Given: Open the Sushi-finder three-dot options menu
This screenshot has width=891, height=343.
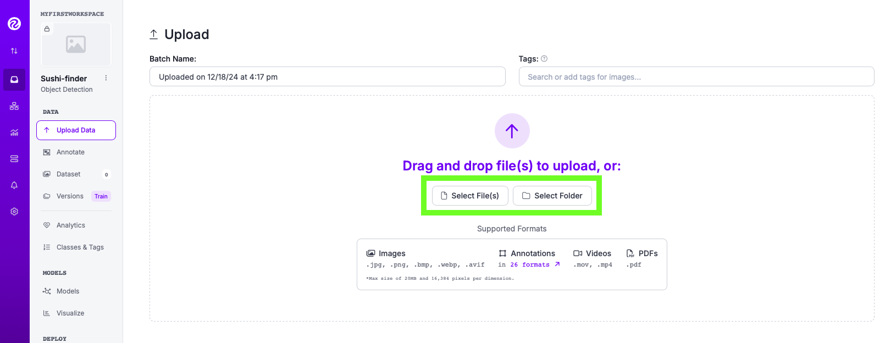Looking at the screenshot, I should point(106,78).
